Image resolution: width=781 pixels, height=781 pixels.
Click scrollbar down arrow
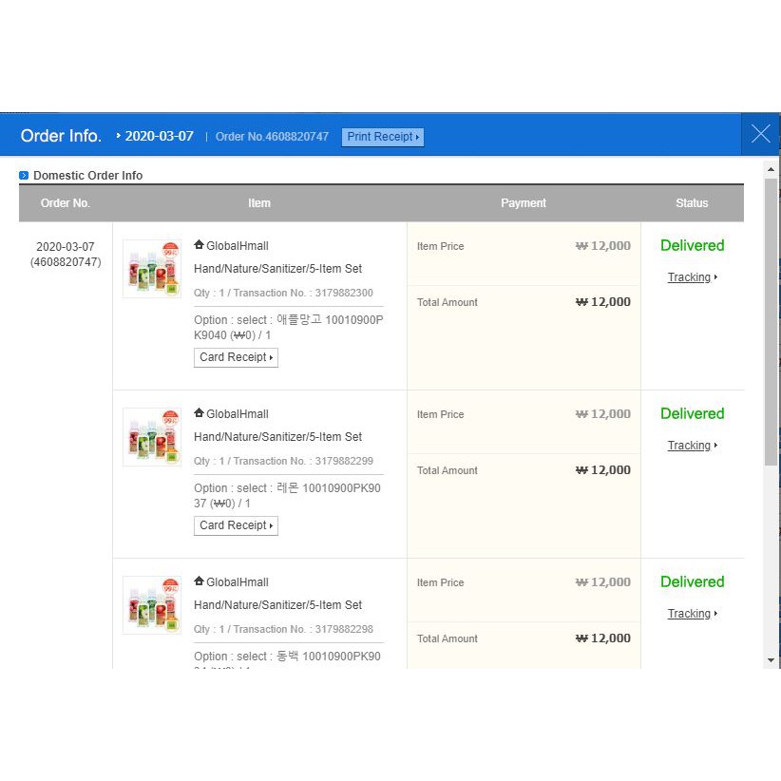(771, 660)
